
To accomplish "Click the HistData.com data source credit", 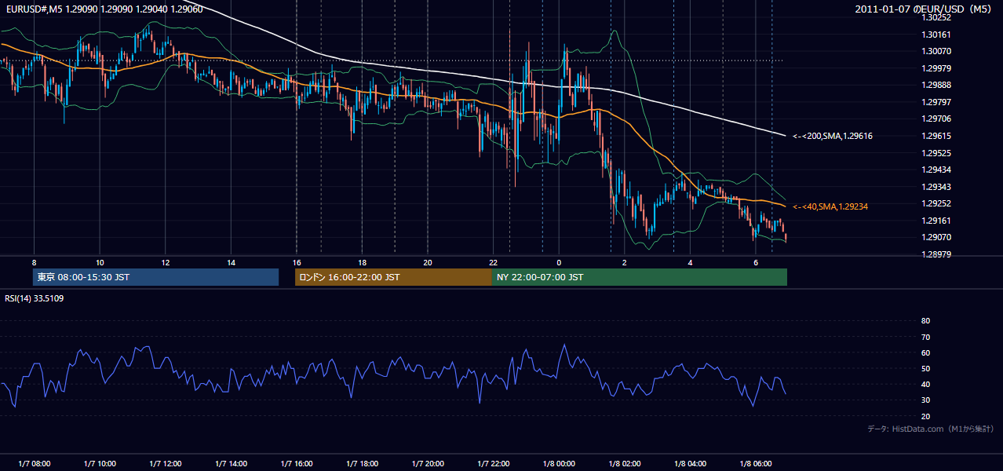I will coord(931,429).
